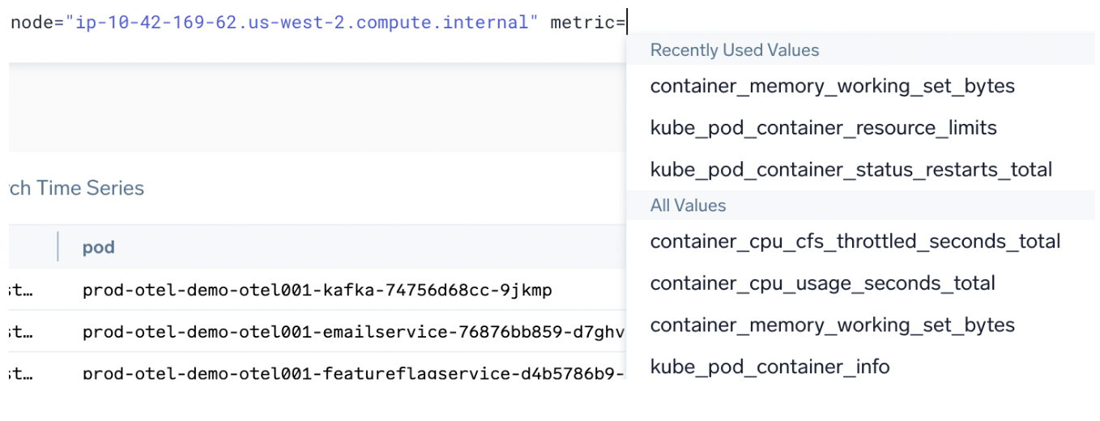Click the node hostname string in the query
This screenshot has width=1100, height=421.
pyautogui.click(x=306, y=23)
